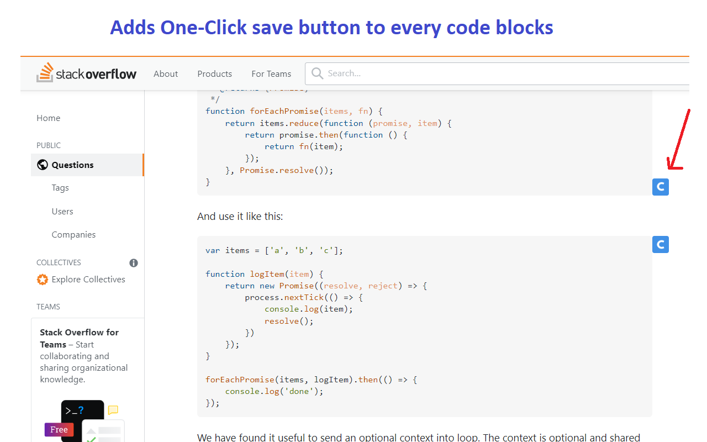
Task: Click the info icon next to COLLECTIVES
Action: click(133, 263)
